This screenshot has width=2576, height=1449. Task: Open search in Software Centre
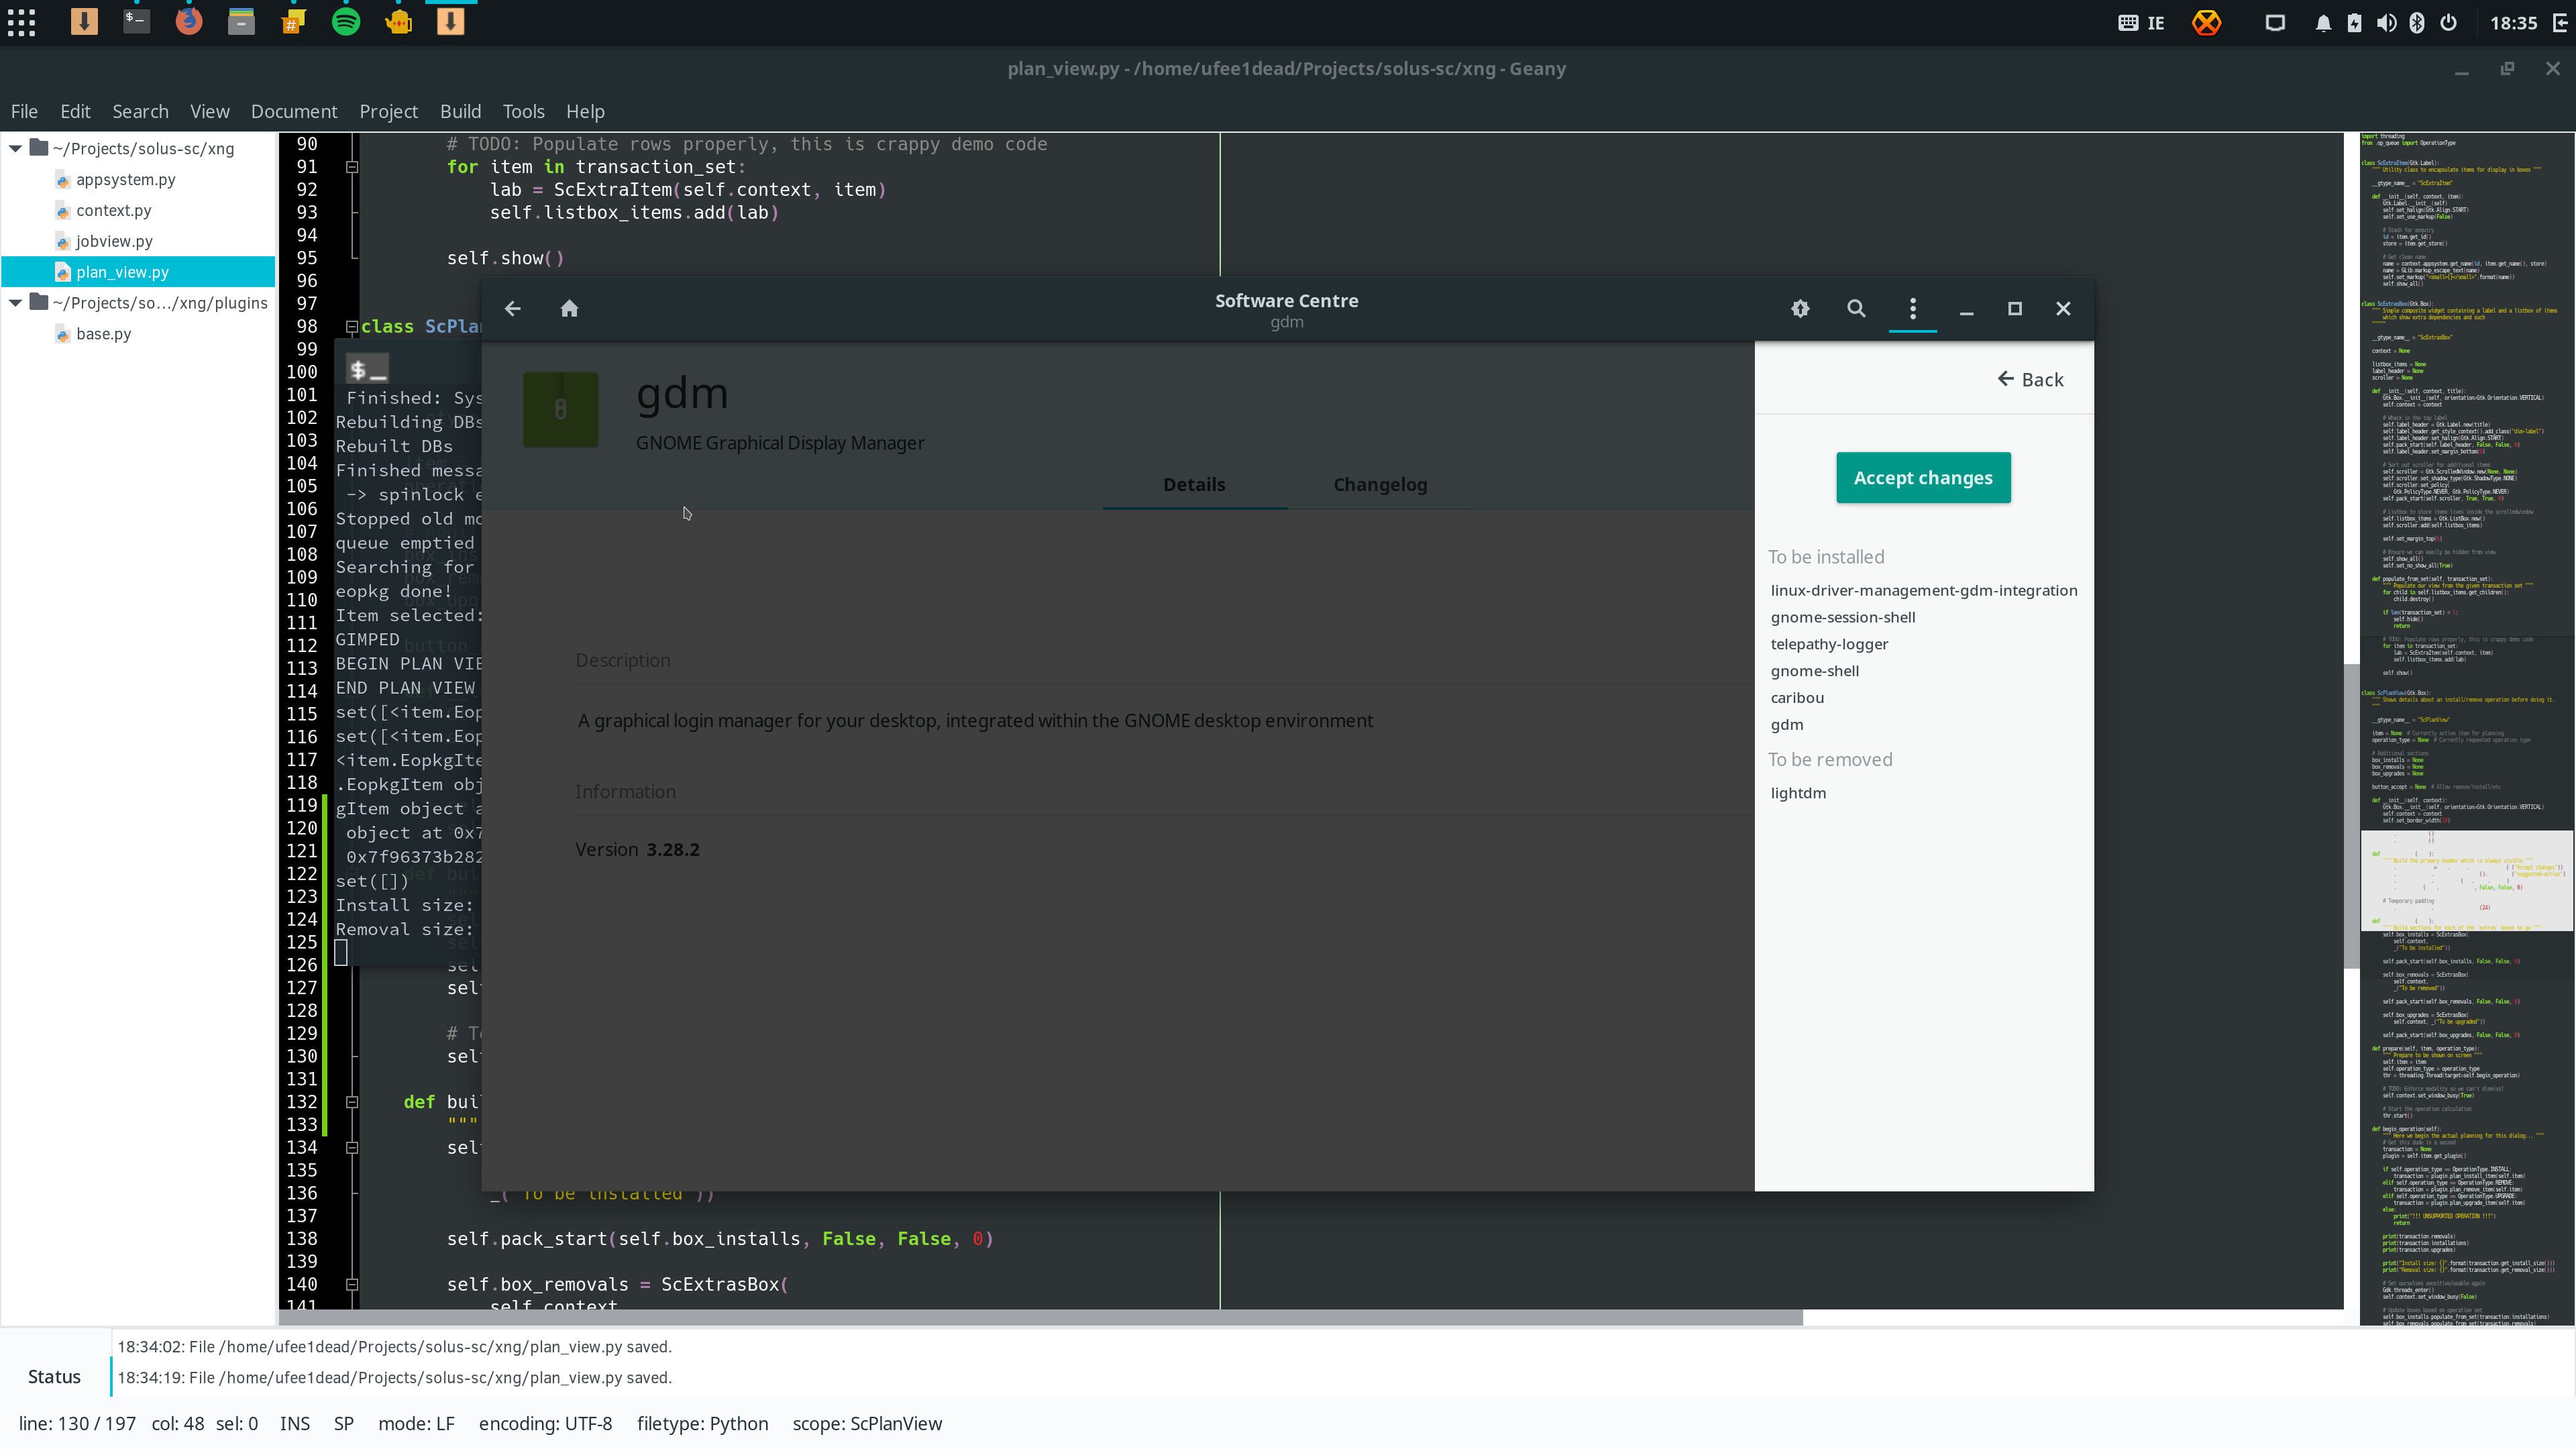(1856, 309)
